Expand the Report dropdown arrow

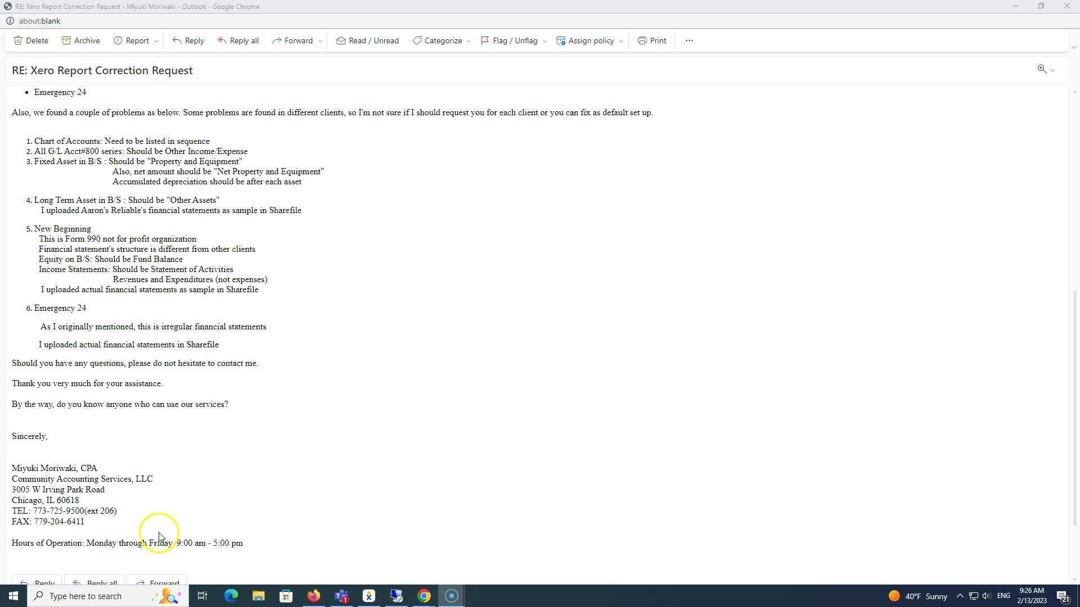156,41
